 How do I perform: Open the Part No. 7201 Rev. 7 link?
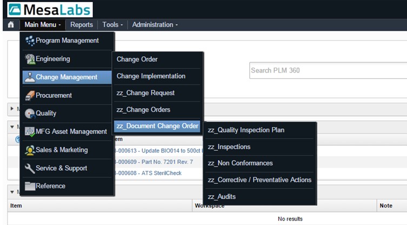tap(154, 162)
